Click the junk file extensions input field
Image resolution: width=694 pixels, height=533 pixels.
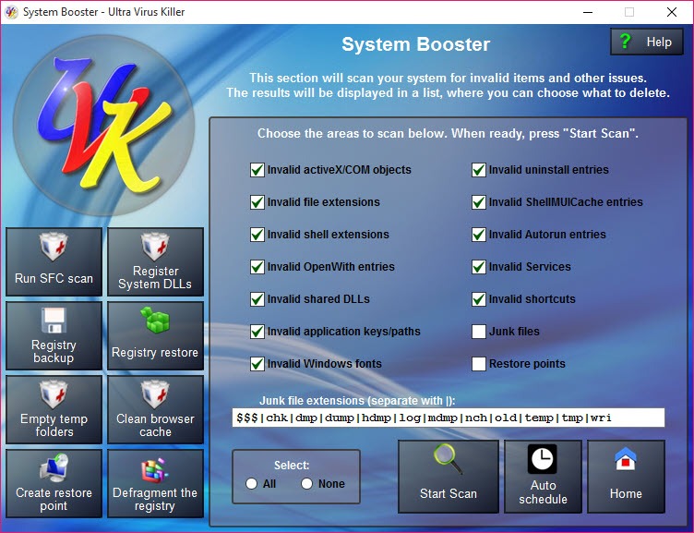click(x=449, y=418)
